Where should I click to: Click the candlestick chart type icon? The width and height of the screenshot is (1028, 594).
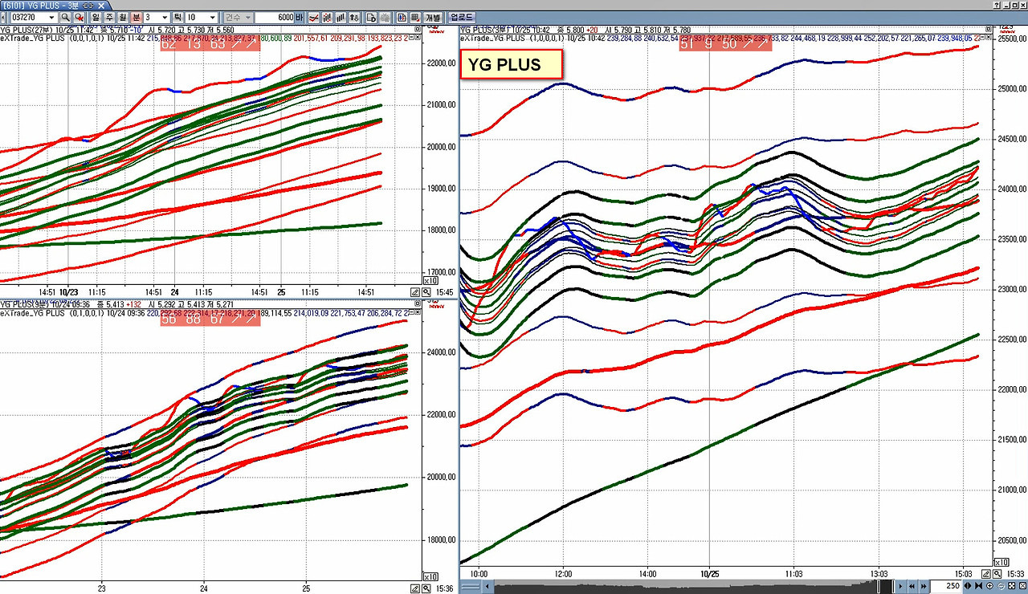click(x=327, y=17)
